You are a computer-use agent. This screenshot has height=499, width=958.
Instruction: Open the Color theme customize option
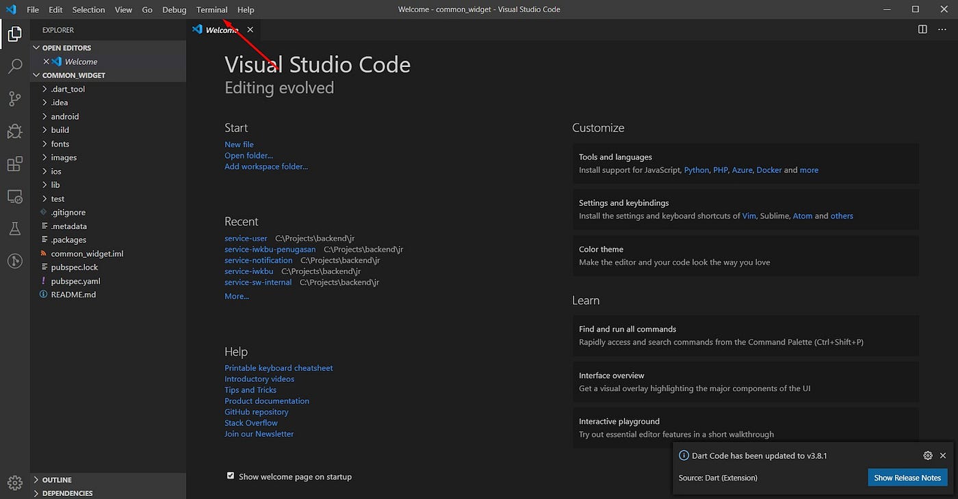pos(746,256)
